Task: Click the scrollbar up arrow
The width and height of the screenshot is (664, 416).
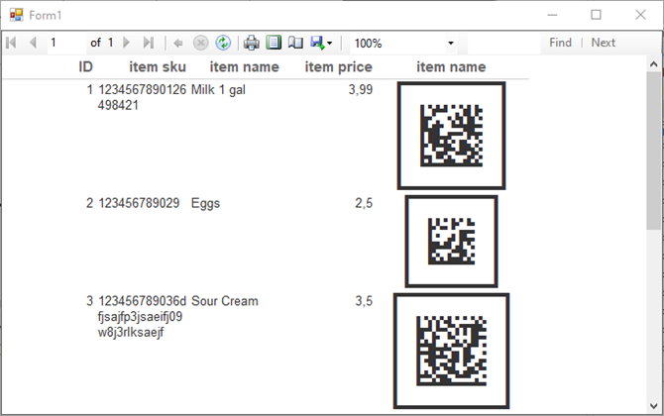Action: click(653, 64)
